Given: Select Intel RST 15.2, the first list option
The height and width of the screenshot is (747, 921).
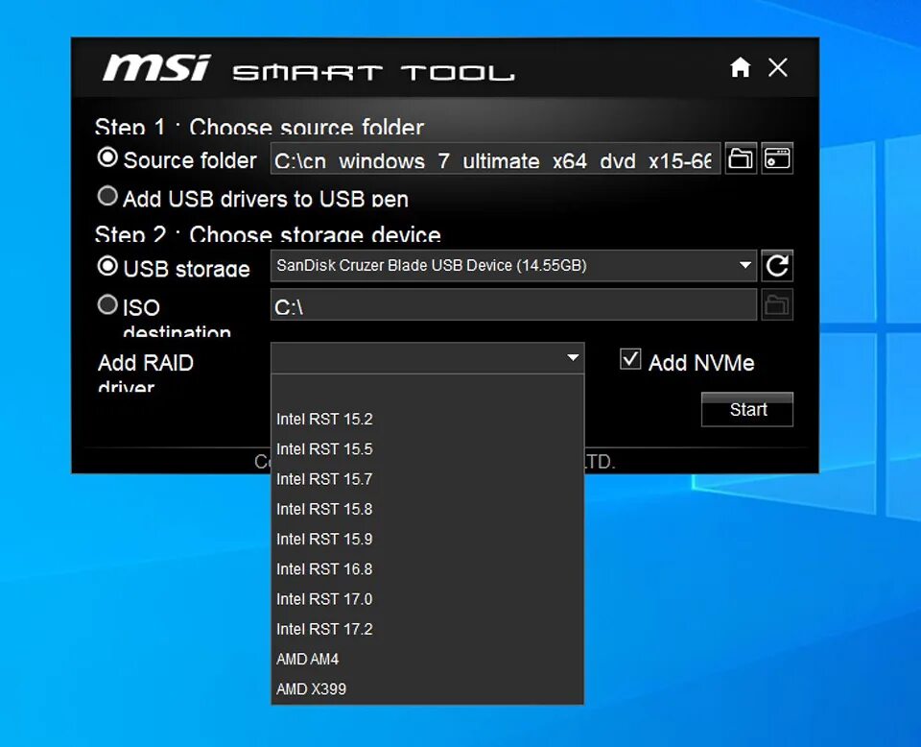Looking at the screenshot, I should pos(324,419).
